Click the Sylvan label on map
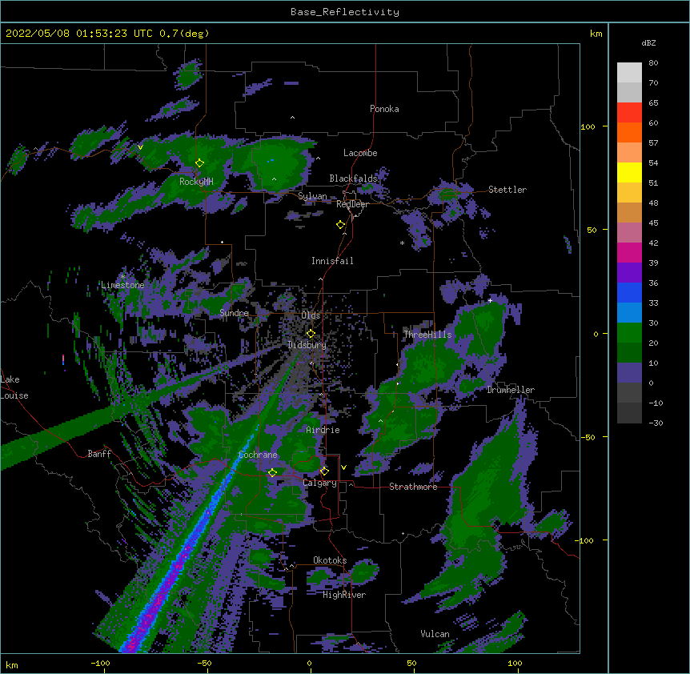690x674 pixels. (x=312, y=196)
